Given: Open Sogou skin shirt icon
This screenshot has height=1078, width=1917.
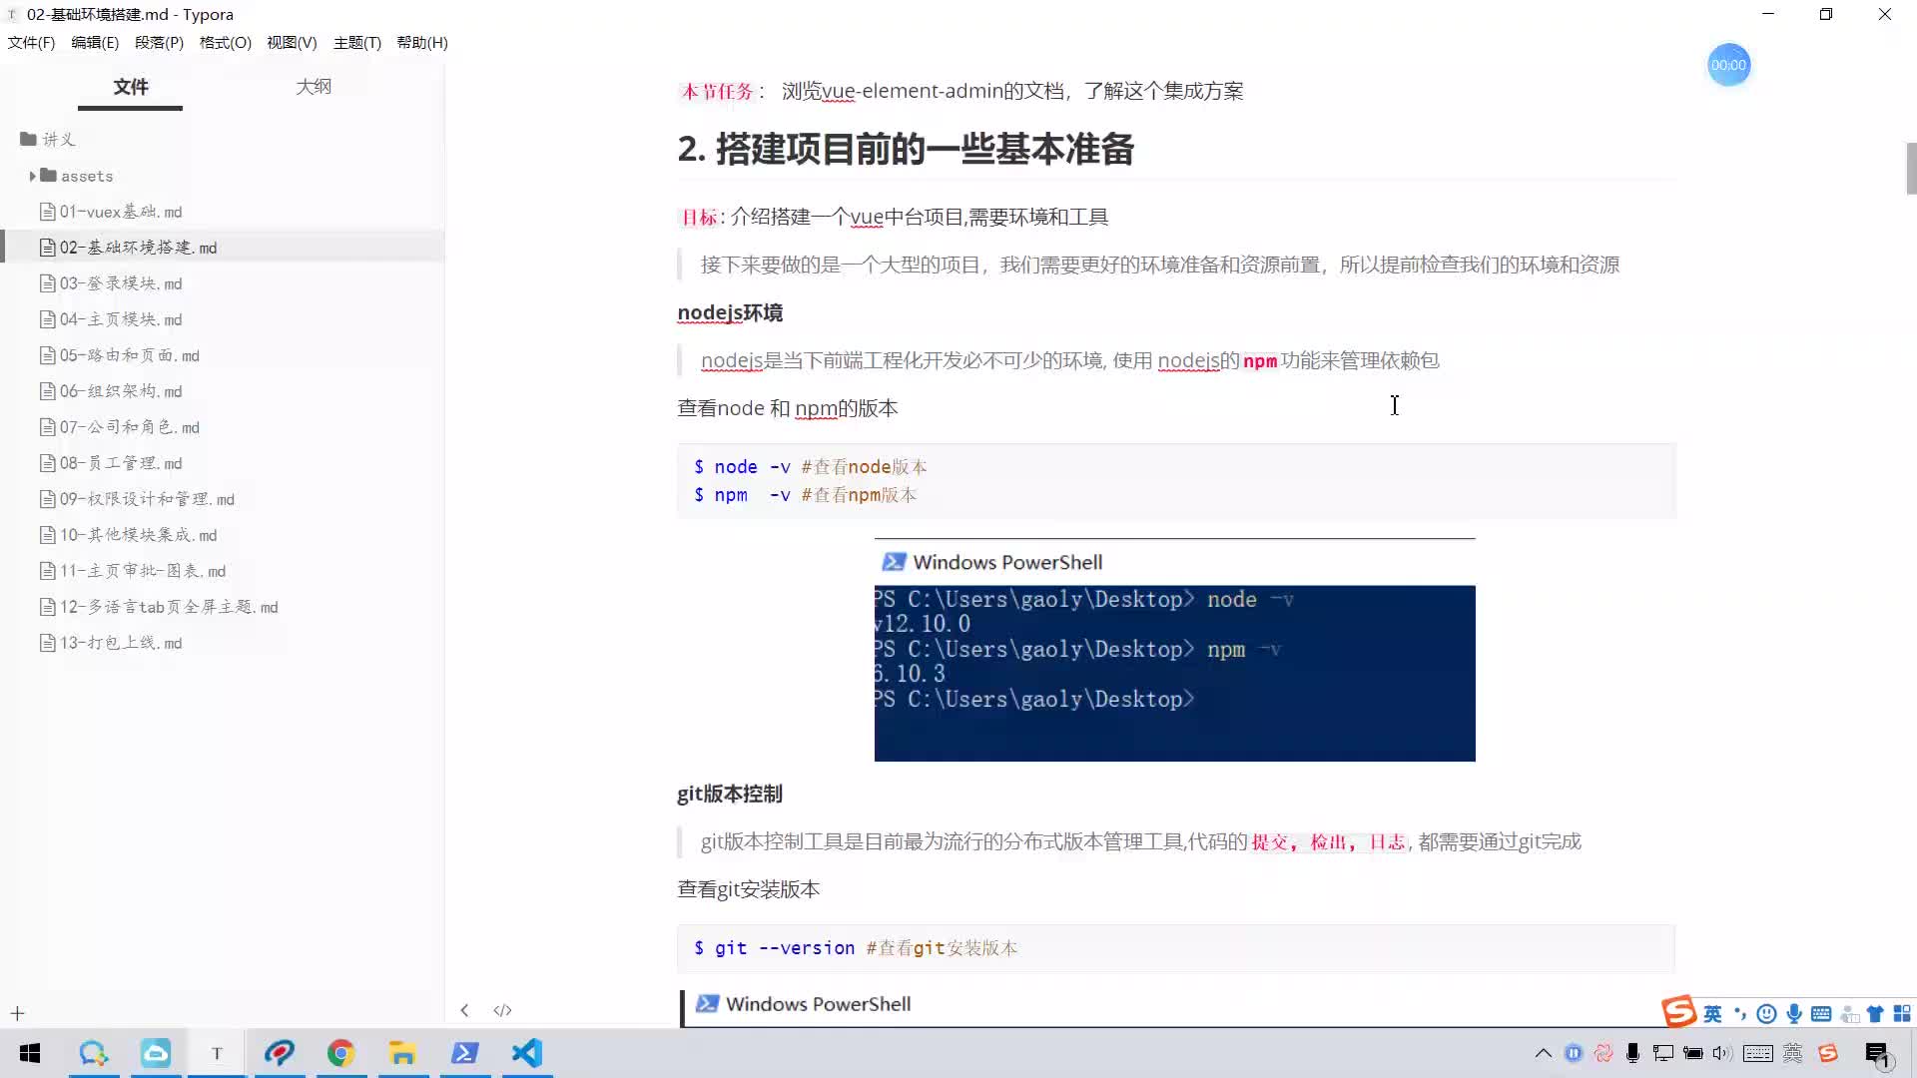Looking at the screenshot, I should (1875, 1014).
